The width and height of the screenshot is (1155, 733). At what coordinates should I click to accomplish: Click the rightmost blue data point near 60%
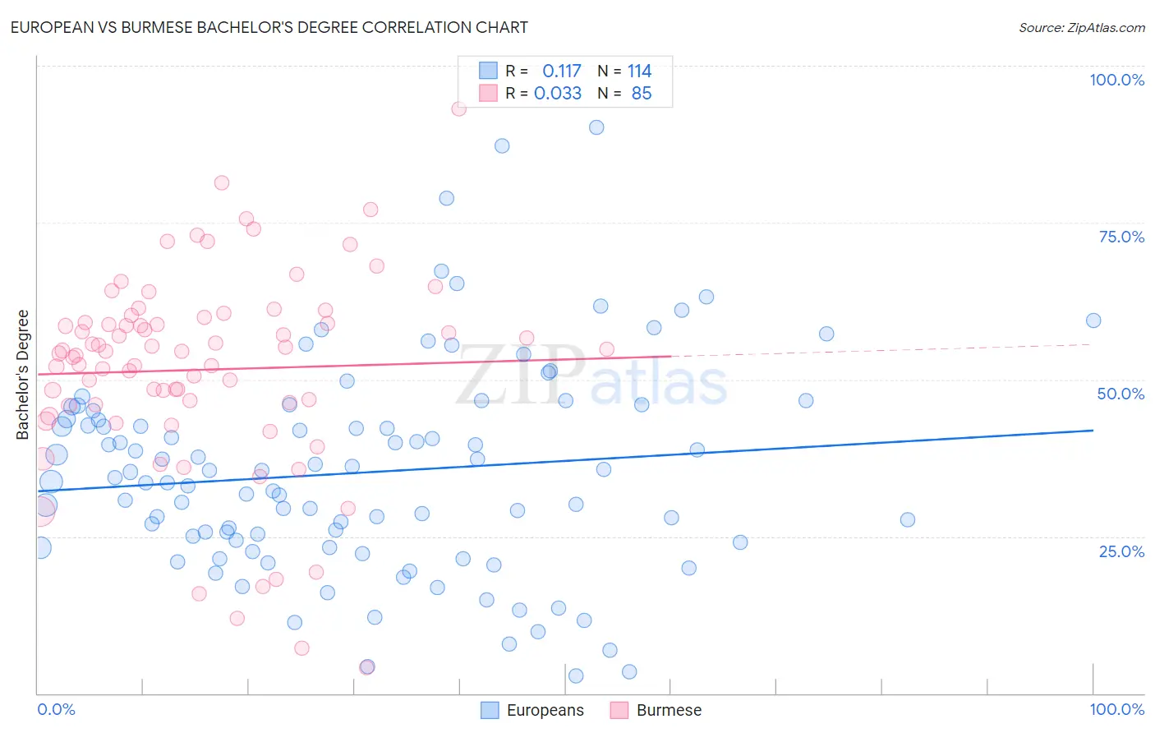[x=1093, y=320]
